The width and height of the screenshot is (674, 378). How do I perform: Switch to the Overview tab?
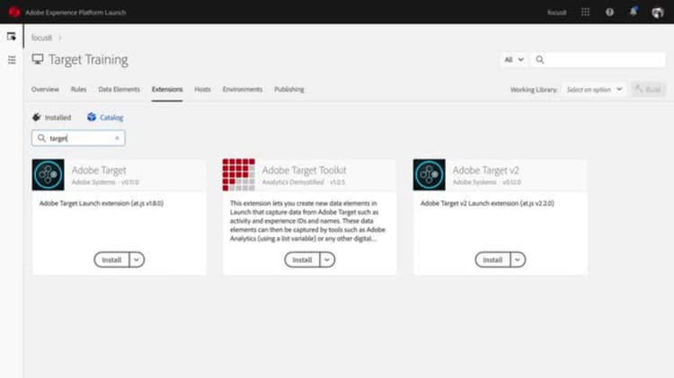(45, 90)
